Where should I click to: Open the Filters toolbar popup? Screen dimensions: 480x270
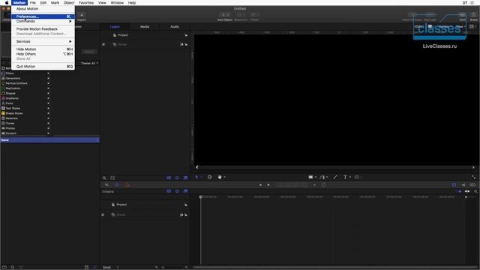click(254, 17)
